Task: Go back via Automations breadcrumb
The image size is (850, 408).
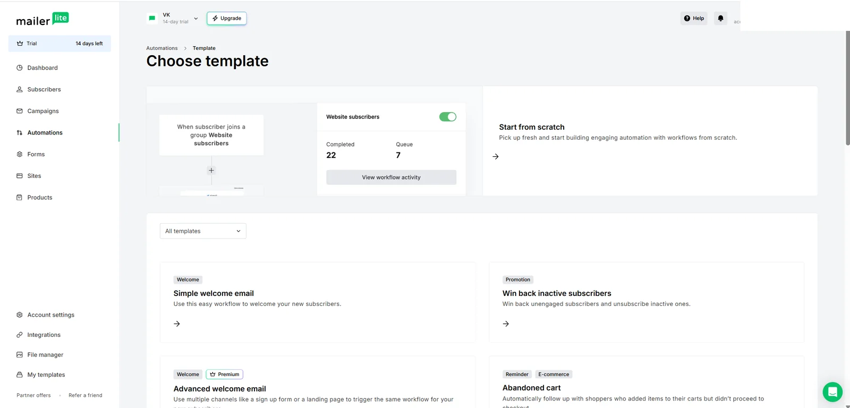Action: (162, 48)
